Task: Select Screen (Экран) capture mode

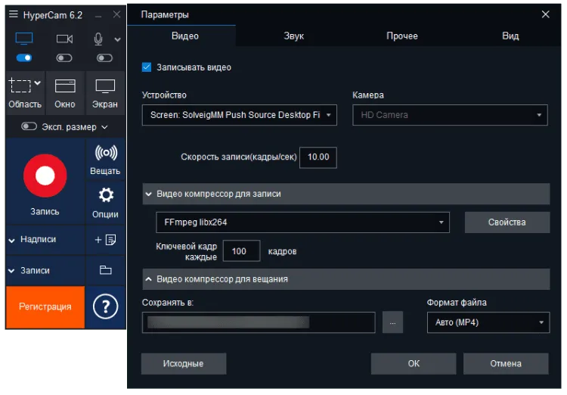Action: (x=105, y=93)
